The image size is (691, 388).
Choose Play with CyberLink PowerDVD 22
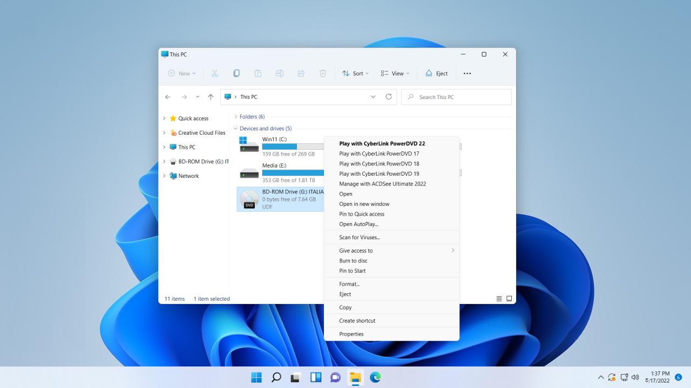(382, 143)
